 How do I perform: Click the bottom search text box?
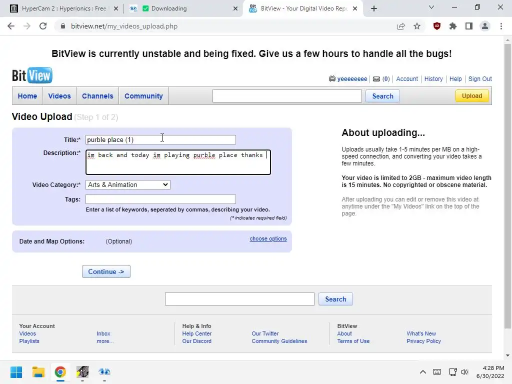tap(239, 299)
